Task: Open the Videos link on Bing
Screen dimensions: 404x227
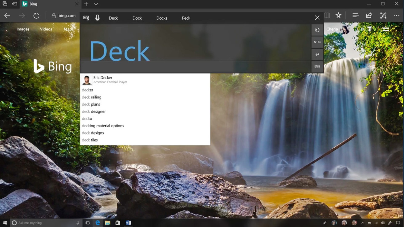Action: pos(46,29)
